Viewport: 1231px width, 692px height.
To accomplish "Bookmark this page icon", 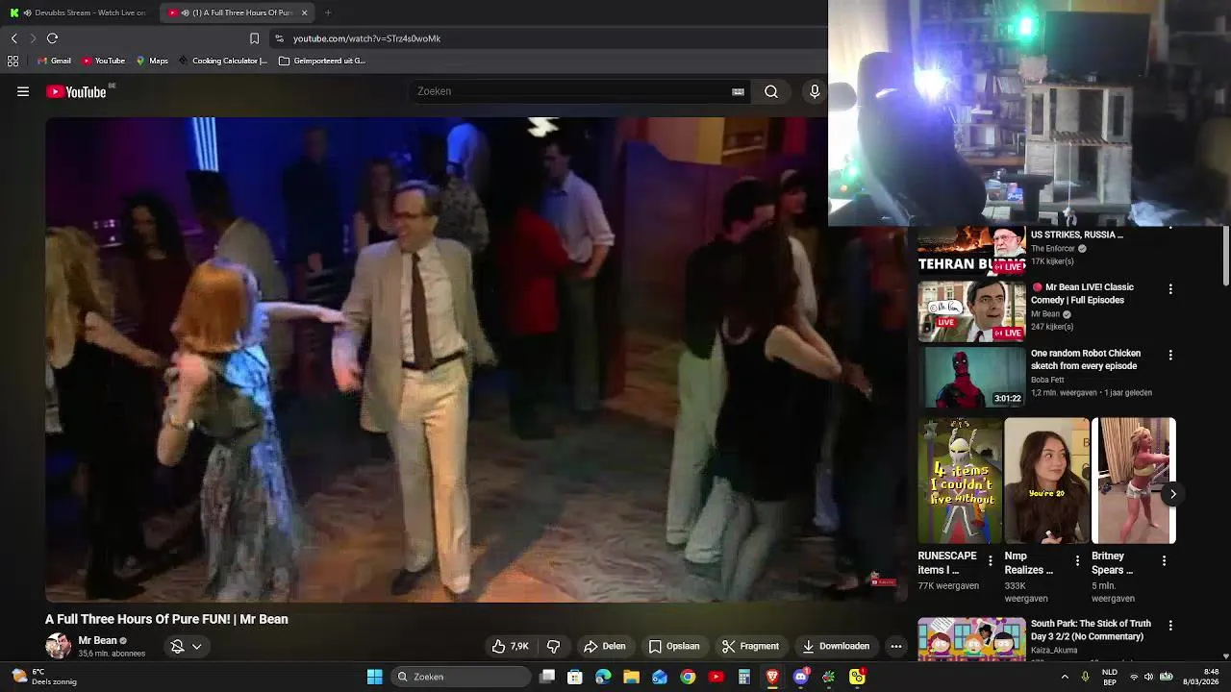I will coord(254,38).
